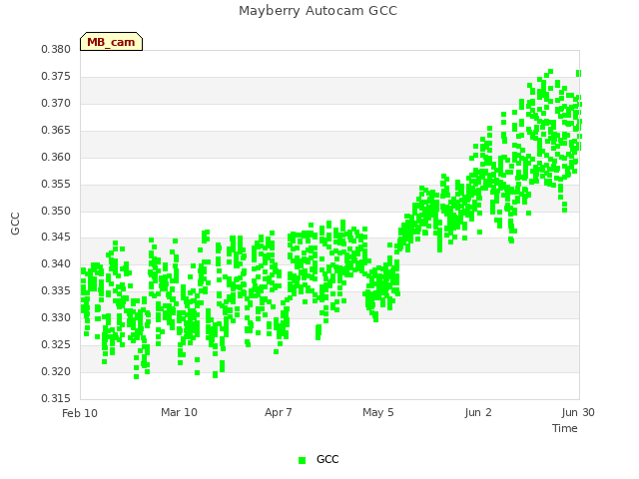Click the 0.325 y-axis value
The height and width of the screenshot is (479, 639).
[x=56, y=344]
